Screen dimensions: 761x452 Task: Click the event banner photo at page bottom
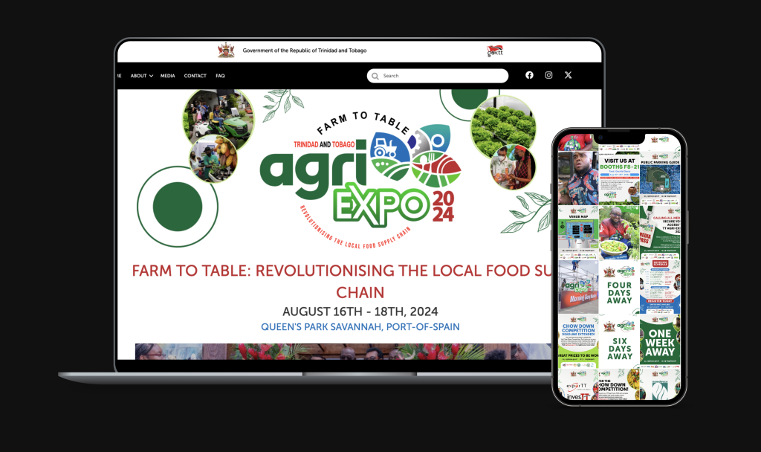tap(343, 352)
